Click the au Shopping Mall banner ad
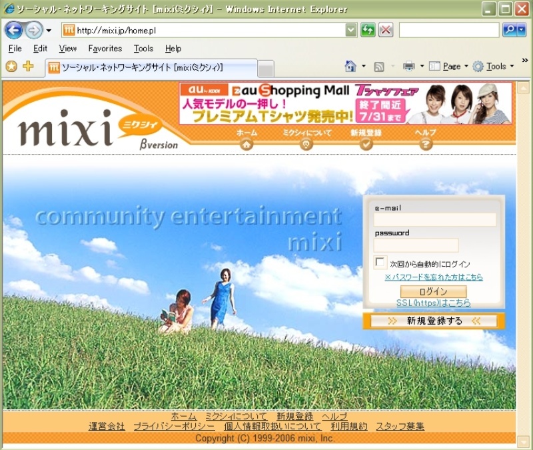Image resolution: width=533 pixels, height=450 pixels. pyautogui.click(x=345, y=103)
